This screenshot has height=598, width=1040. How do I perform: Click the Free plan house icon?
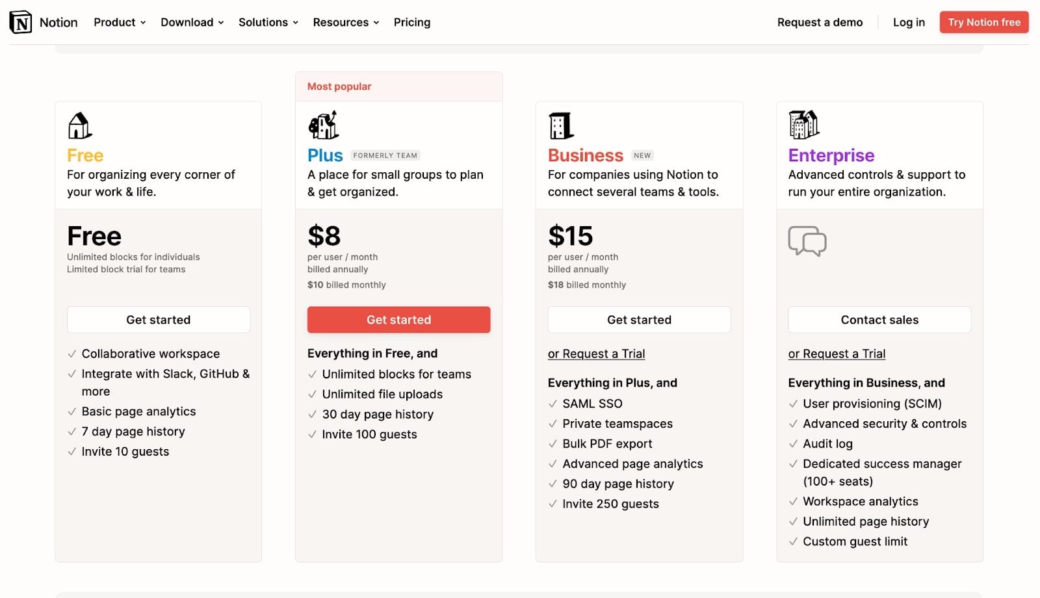click(80, 125)
